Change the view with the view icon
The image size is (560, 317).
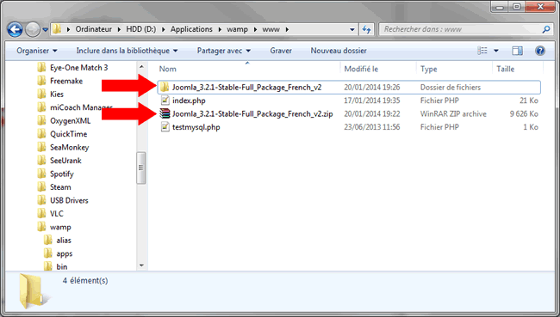pos(482,51)
